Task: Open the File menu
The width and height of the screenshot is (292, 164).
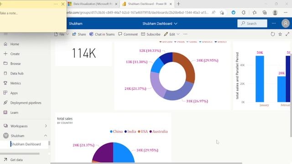Action: pos(62,34)
